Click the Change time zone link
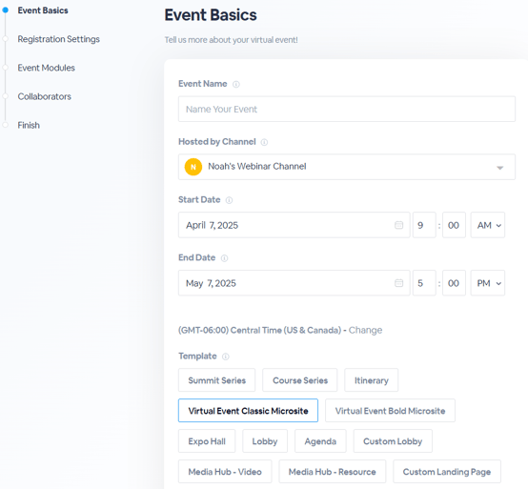 point(365,330)
